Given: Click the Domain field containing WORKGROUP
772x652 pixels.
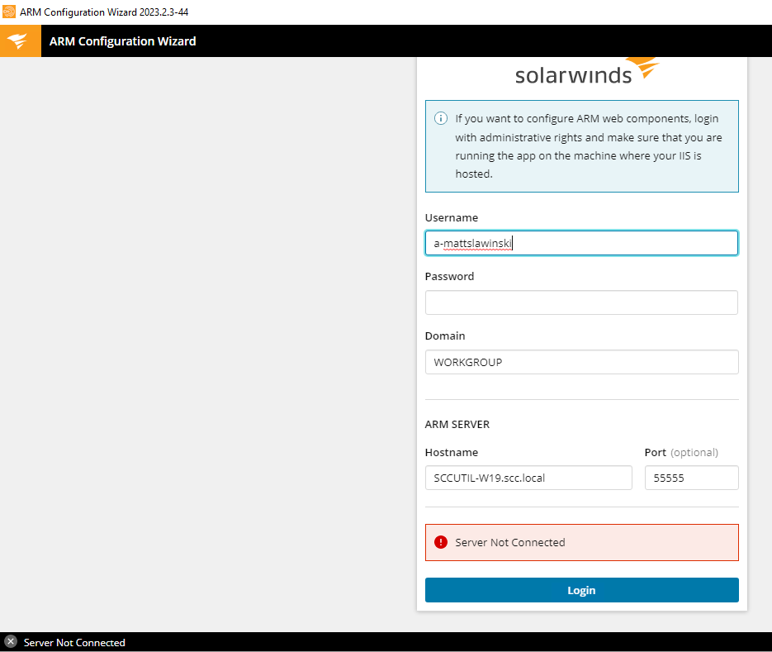Looking at the screenshot, I should click(x=581, y=362).
